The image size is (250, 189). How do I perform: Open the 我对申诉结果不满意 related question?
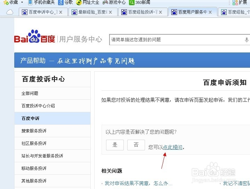click(x=138, y=183)
